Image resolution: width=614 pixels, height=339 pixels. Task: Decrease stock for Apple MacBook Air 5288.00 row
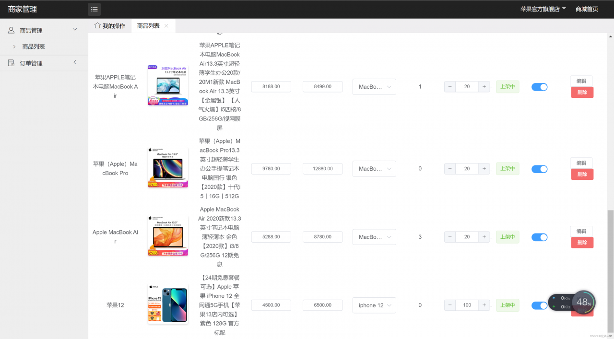450,237
